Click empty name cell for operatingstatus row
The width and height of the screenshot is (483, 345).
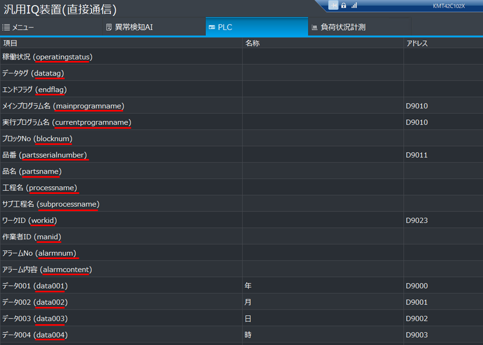[322, 57]
